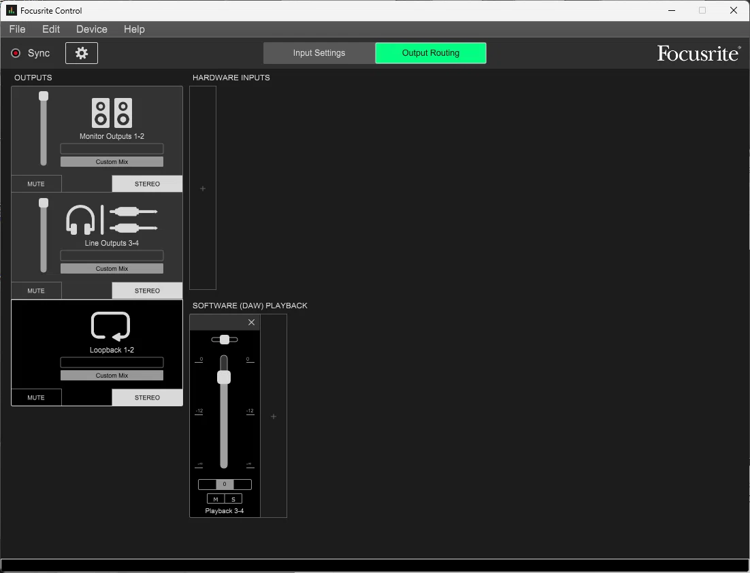Image resolution: width=750 pixels, height=573 pixels.
Task: Mute Loopback 1-2 output
Action: [x=36, y=397]
